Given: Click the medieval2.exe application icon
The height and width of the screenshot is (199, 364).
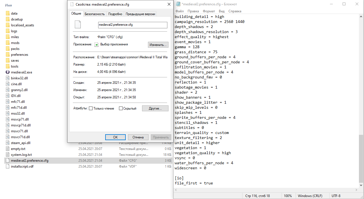Looking at the screenshot, I should pos(8,72).
